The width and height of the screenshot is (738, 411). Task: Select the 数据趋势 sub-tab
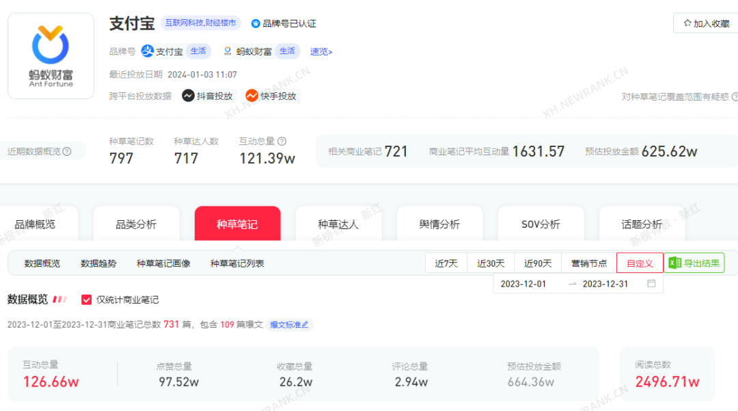point(98,264)
